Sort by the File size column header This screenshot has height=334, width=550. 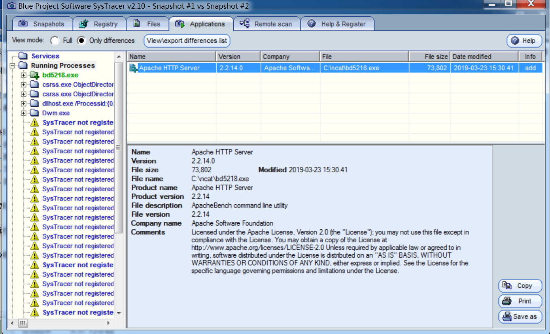point(430,57)
